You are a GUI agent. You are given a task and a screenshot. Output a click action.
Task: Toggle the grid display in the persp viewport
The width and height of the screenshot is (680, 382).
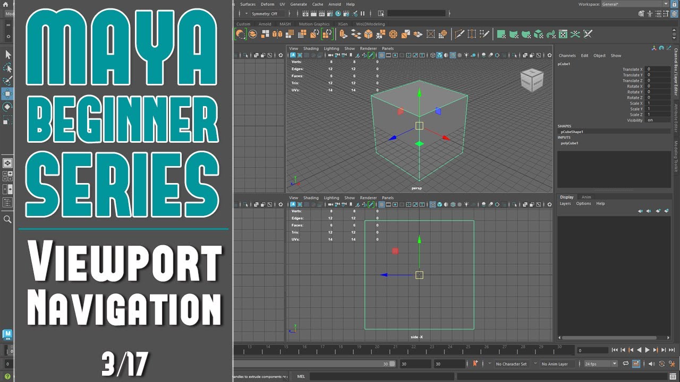381,55
